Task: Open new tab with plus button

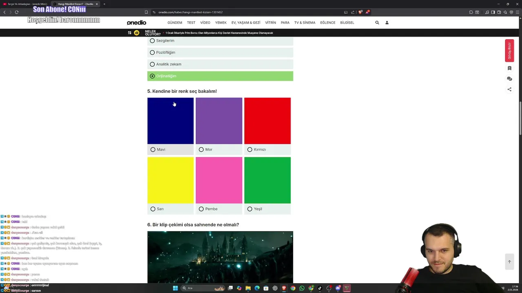Action: pyautogui.click(x=104, y=4)
